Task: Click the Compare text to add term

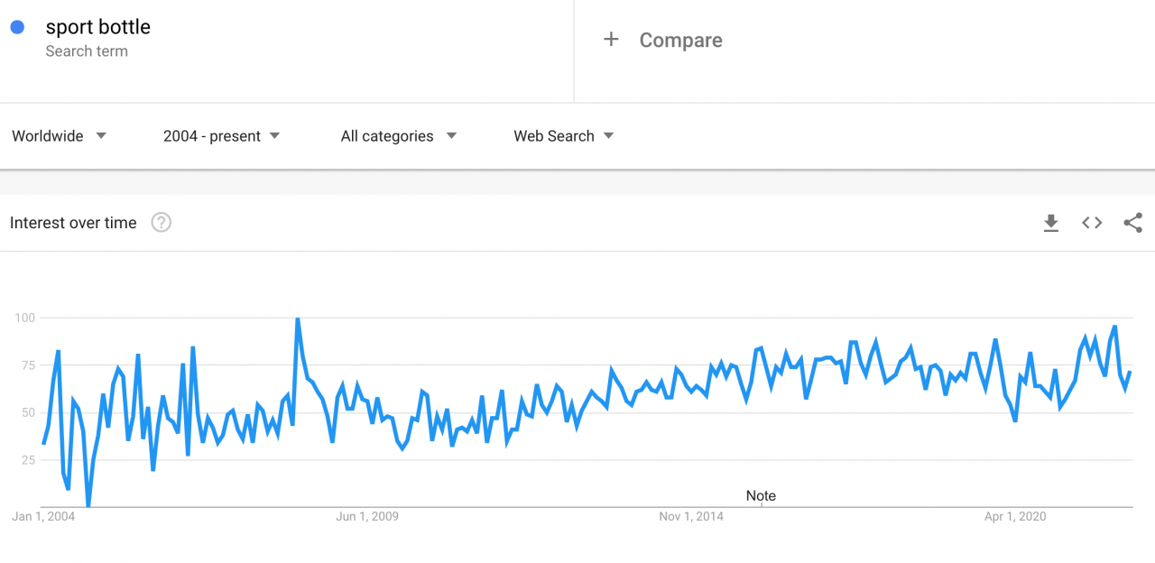Action: (680, 40)
